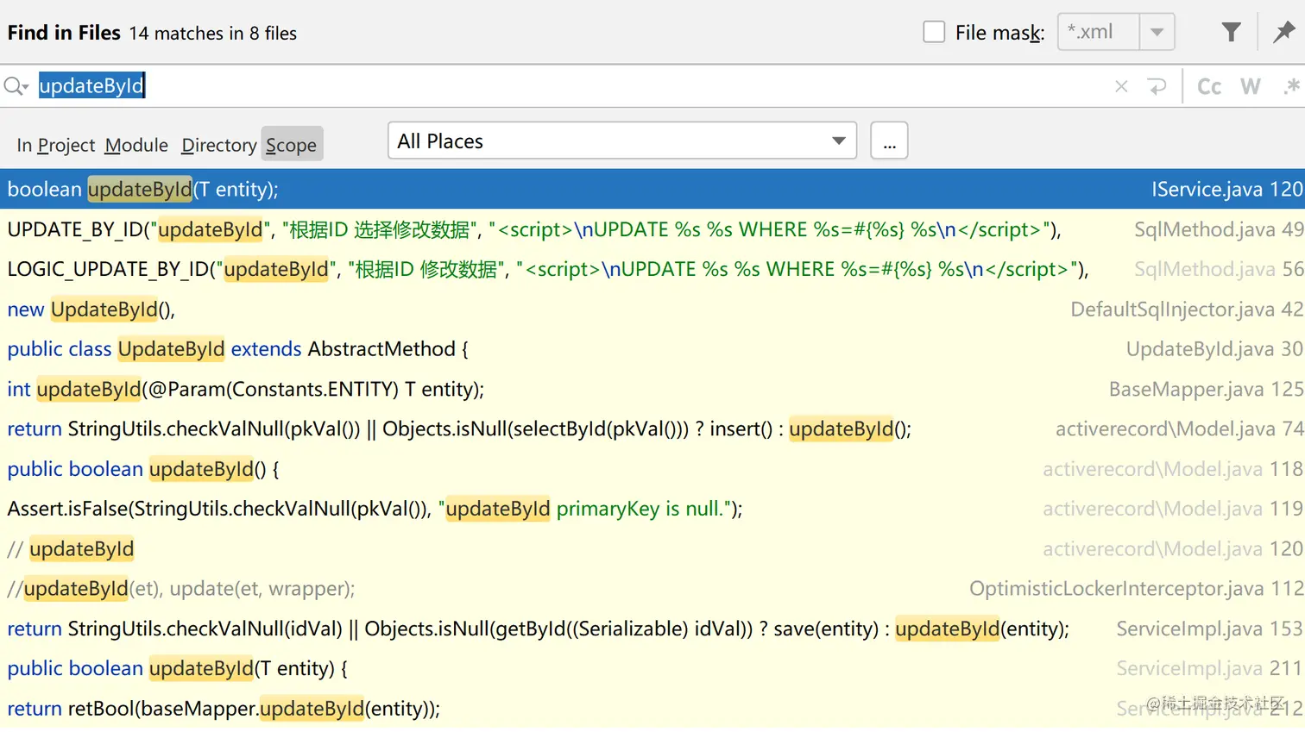The image size is (1305, 732).
Task: Select the Scope tab
Action: [292, 145]
